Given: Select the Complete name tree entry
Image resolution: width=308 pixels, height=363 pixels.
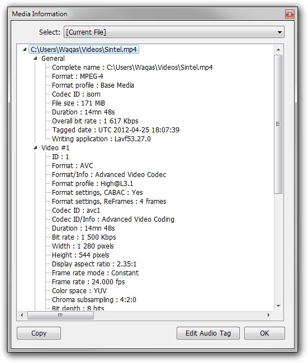Looking at the screenshot, I should [132, 68].
